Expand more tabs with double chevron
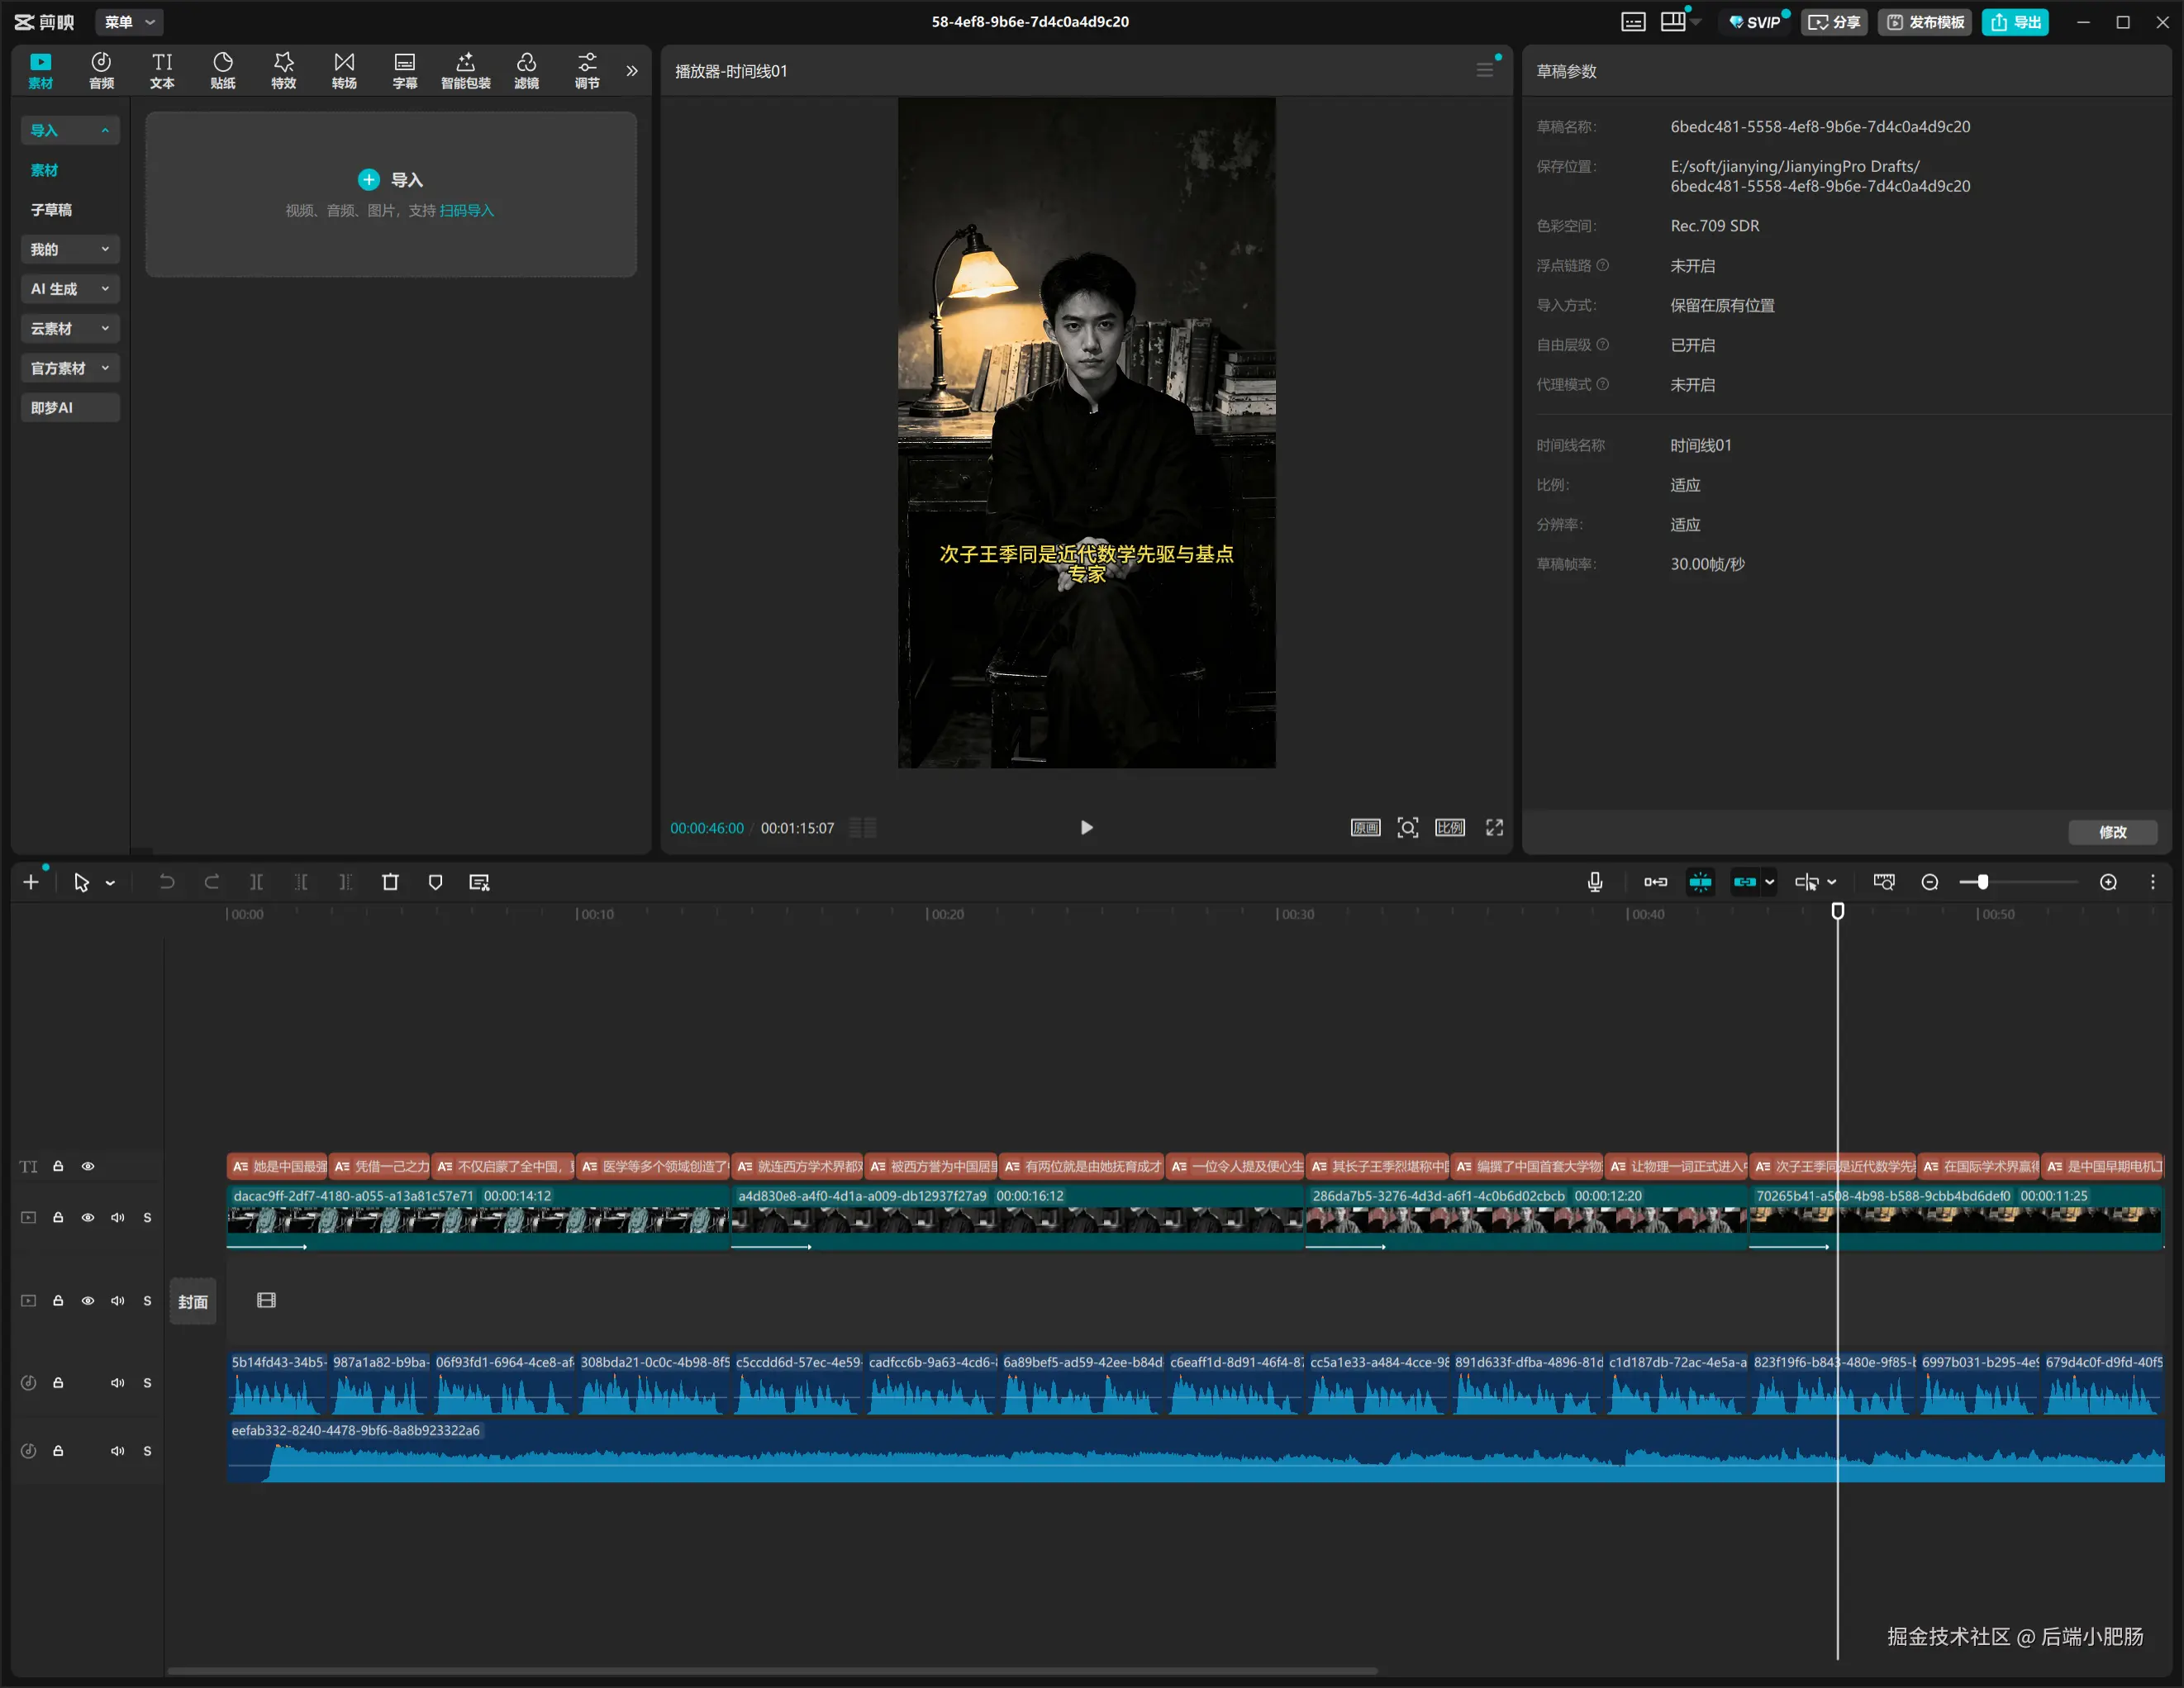Image resolution: width=2184 pixels, height=1688 pixels. click(x=631, y=71)
